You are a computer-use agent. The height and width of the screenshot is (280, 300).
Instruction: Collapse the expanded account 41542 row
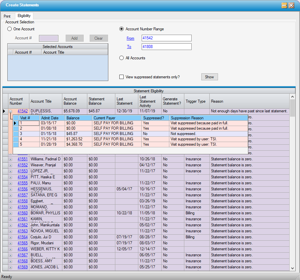[10, 111]
